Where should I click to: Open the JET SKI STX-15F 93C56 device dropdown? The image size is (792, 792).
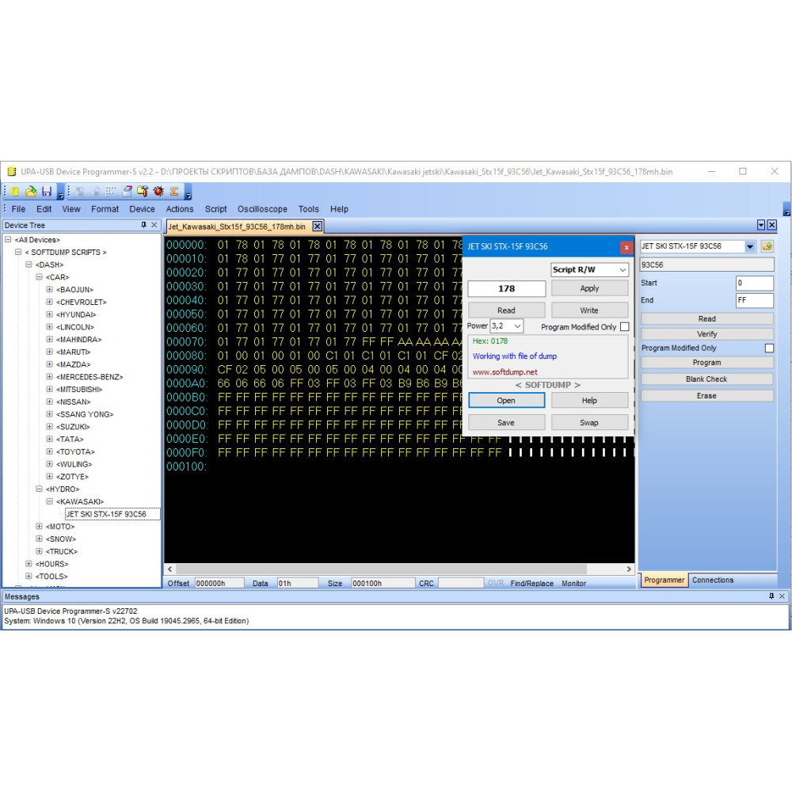pyautogui.click(x=750, y=246)
